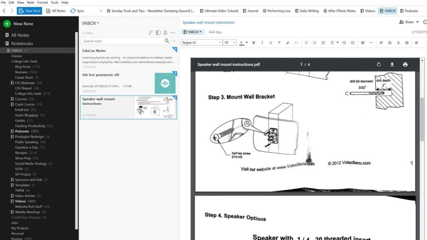The width and height of the screenshot is (427, 240).
Task: Click the Share button
Action: point(406,22)
